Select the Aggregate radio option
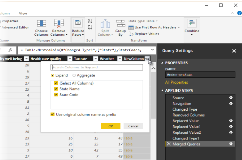The image size is (242, 160). point(74,75)
